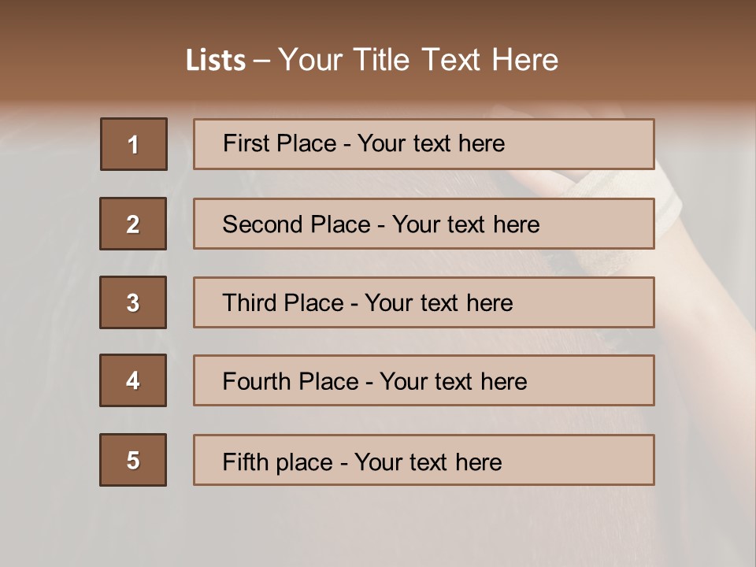The image size is (756, 567).
Task: Click the word First in the list
Action: 245,143
